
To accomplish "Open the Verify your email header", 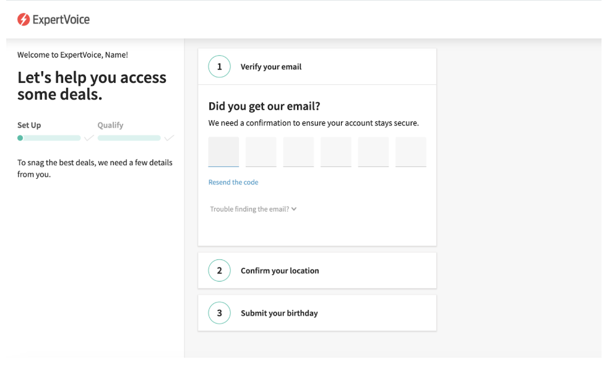I will coord(317,67).
